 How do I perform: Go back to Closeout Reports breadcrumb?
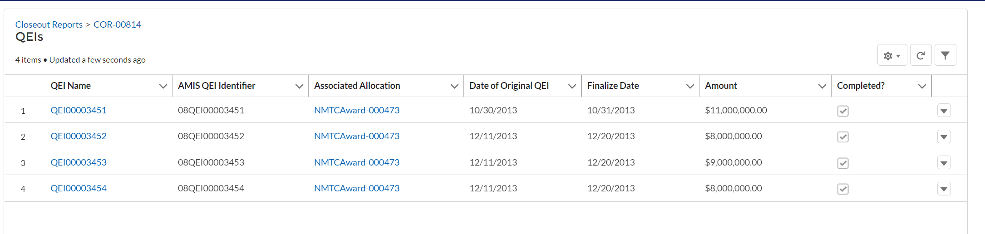click(49, 24)
